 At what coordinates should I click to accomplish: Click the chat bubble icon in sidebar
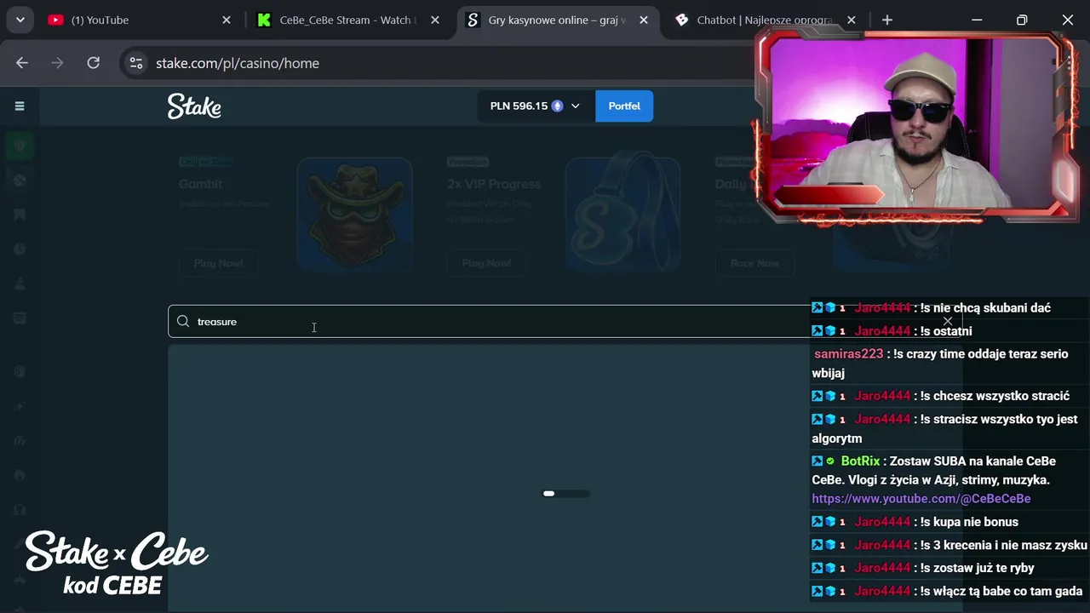click(20, 318)
